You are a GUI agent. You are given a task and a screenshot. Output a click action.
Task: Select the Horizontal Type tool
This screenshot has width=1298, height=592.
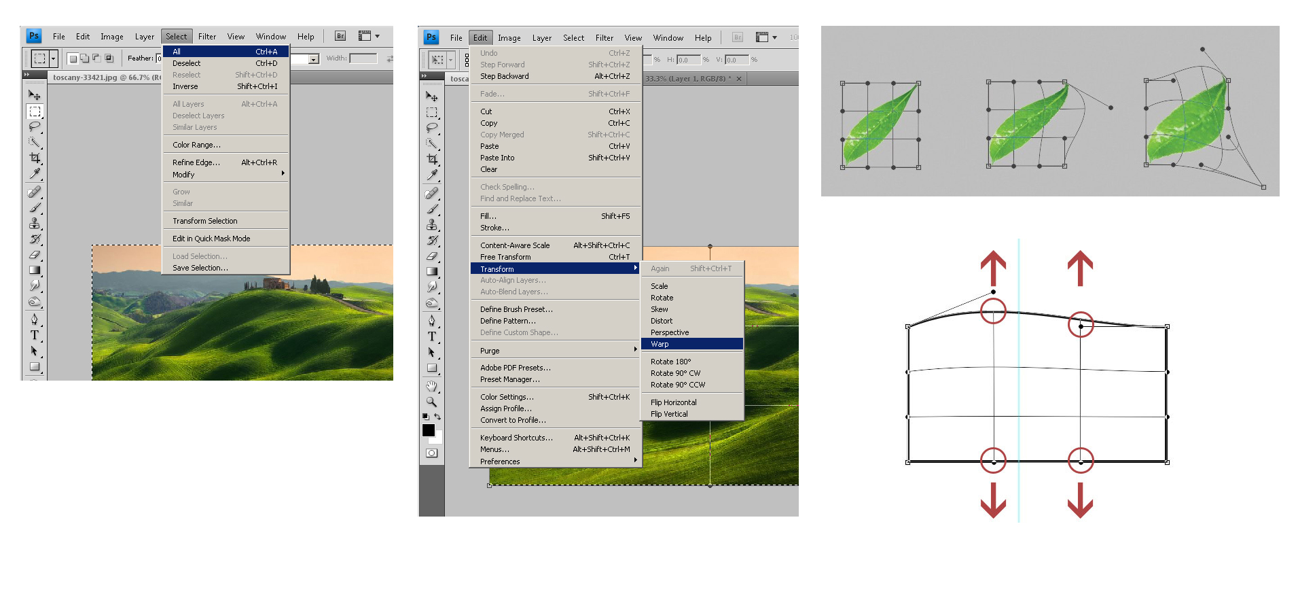pyautogui.click(x=431, y=336)
